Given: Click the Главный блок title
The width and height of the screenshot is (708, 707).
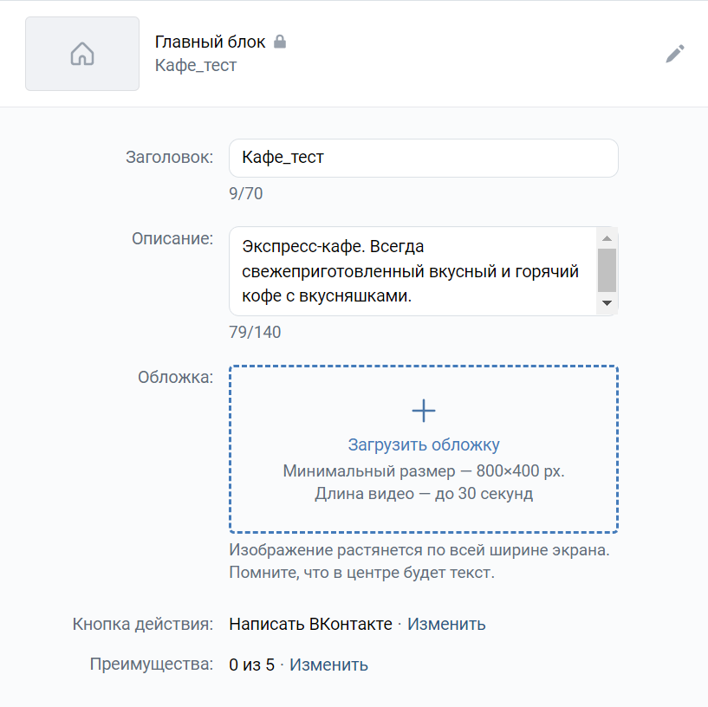Looking at the screenshot, I should [210, 42].
